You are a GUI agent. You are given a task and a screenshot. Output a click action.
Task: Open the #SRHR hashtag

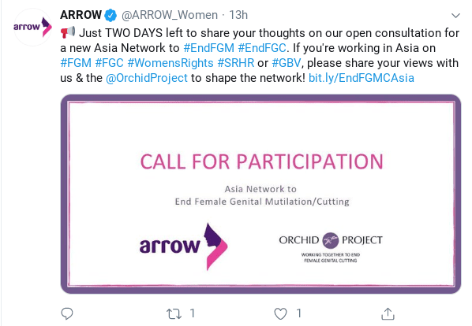click(x=236, y=63)
